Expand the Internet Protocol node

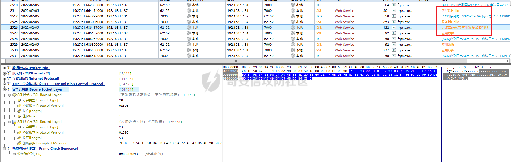(x=4, y=79)
